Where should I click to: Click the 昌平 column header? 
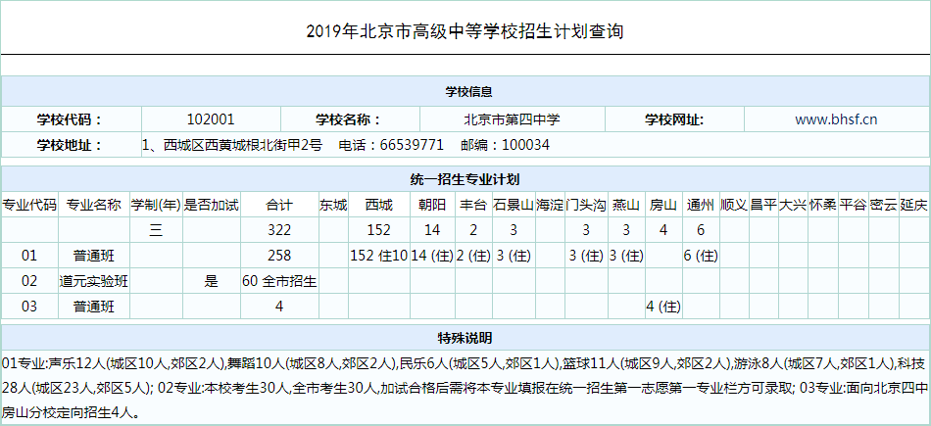[x=763, y=205]
